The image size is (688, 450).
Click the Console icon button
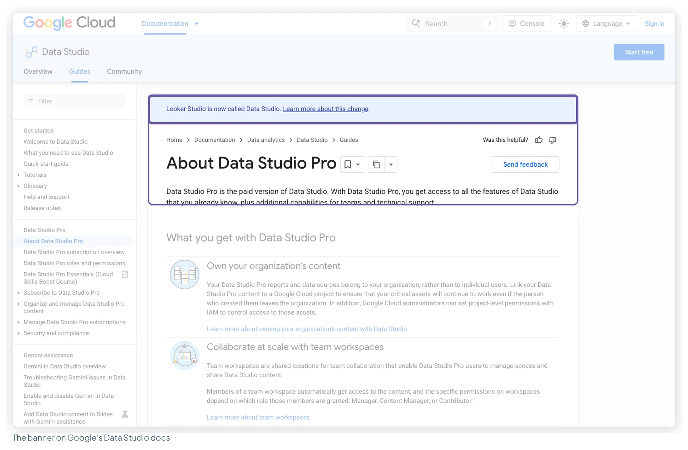pyautogui.click(x=527, y=23)
